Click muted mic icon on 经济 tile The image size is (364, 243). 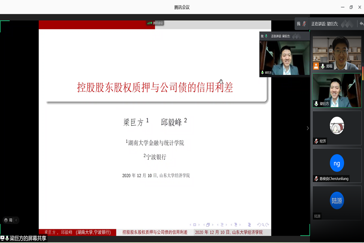pyautogui.click(x=316, y=141)
